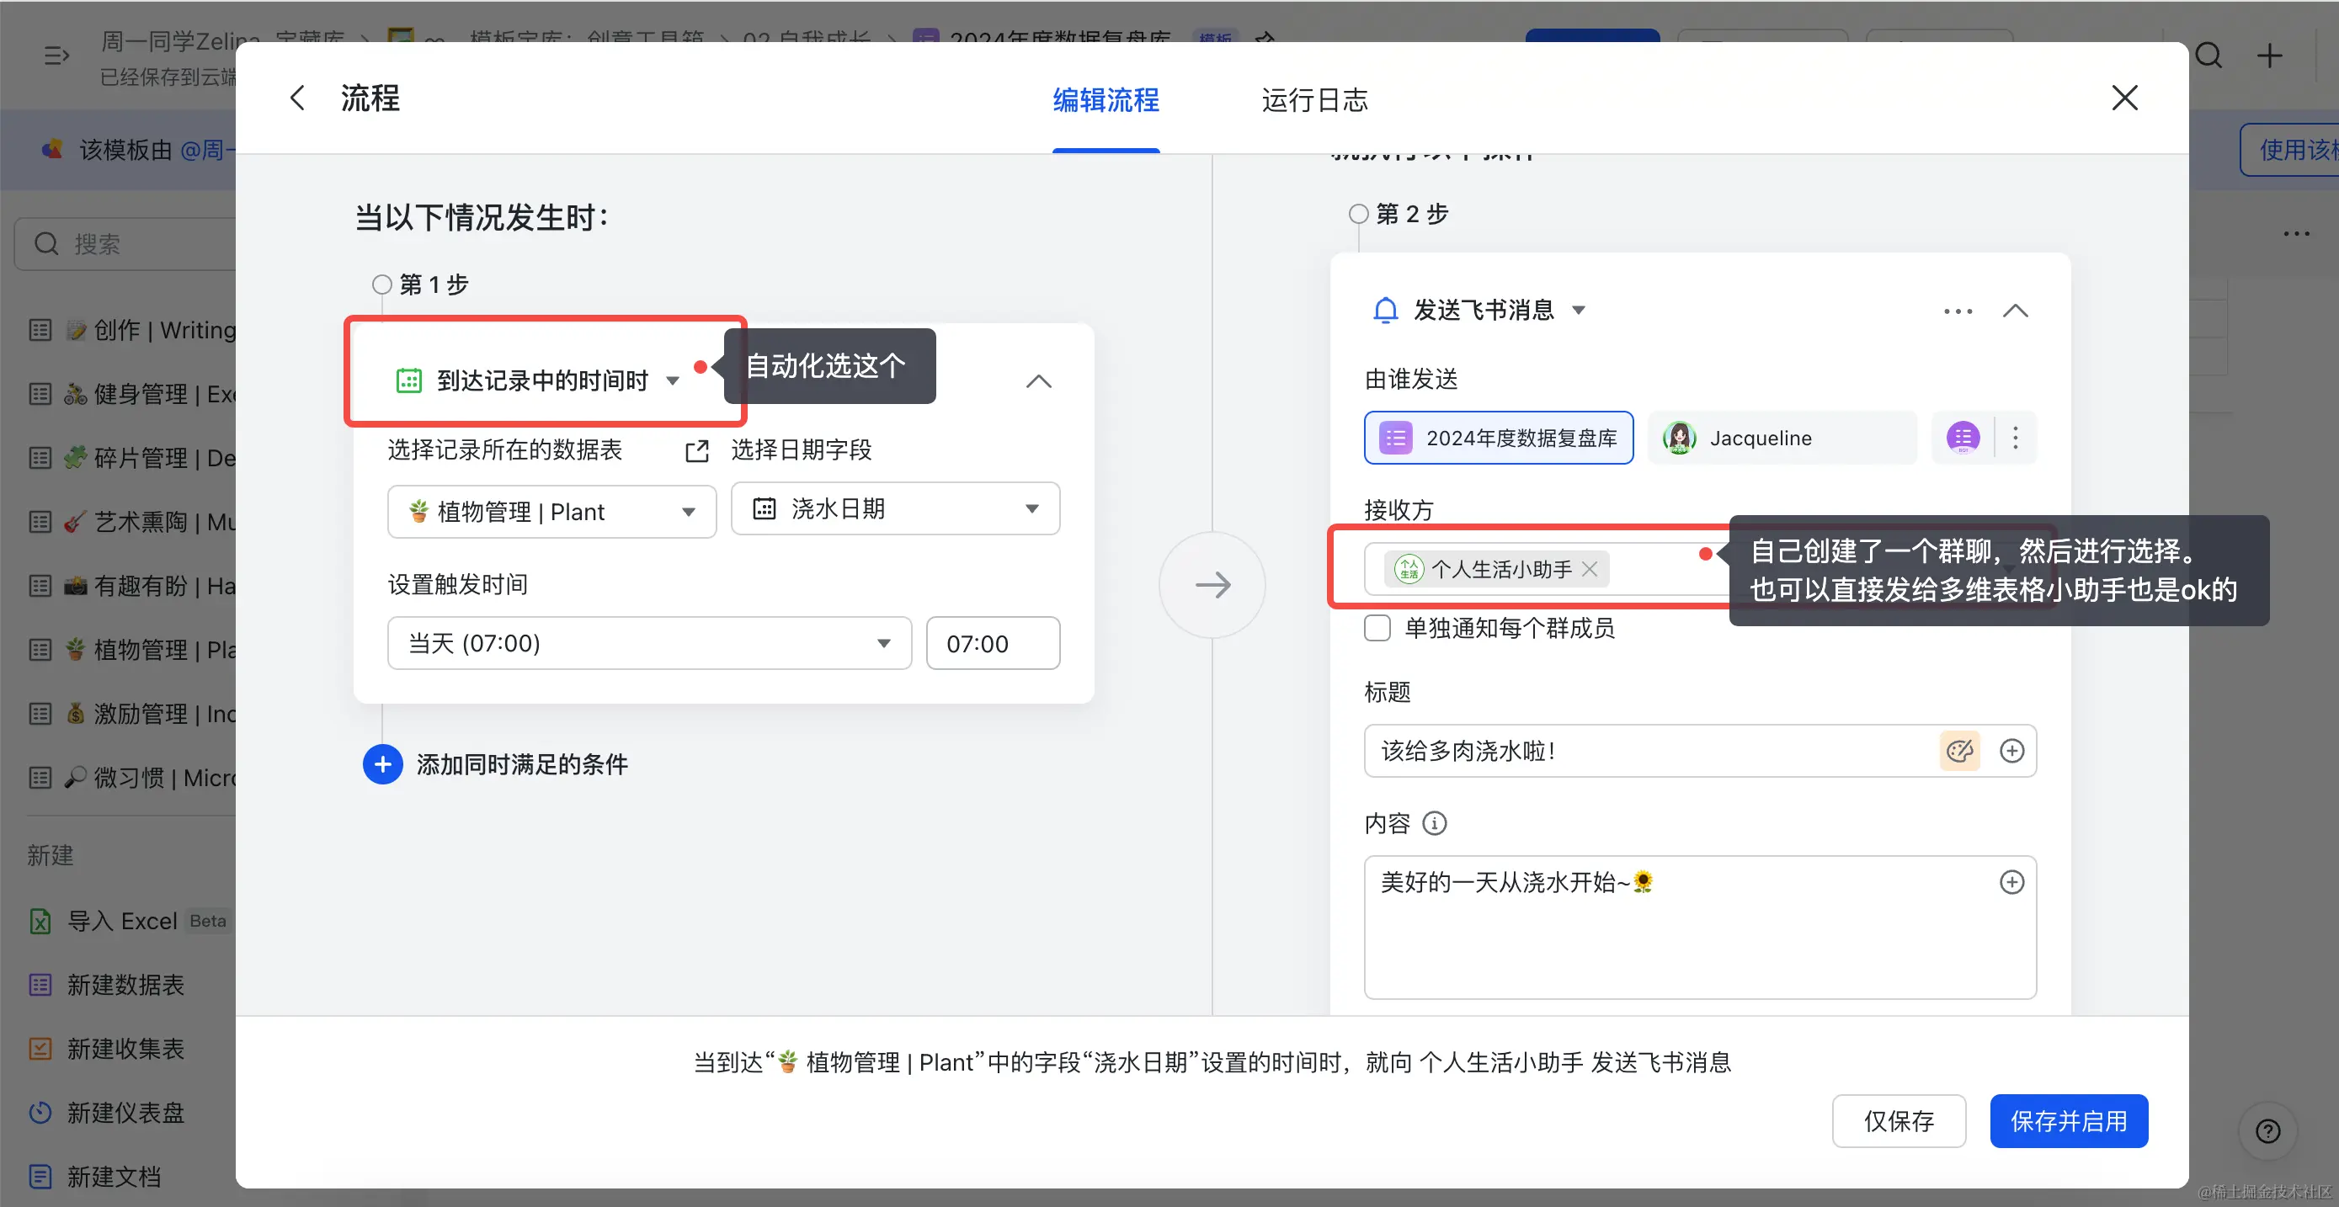This screenshot has height=1207, width=2339.
Task: Enable 单独通知每个群成员 checkbox
Action: point(1377,628)
